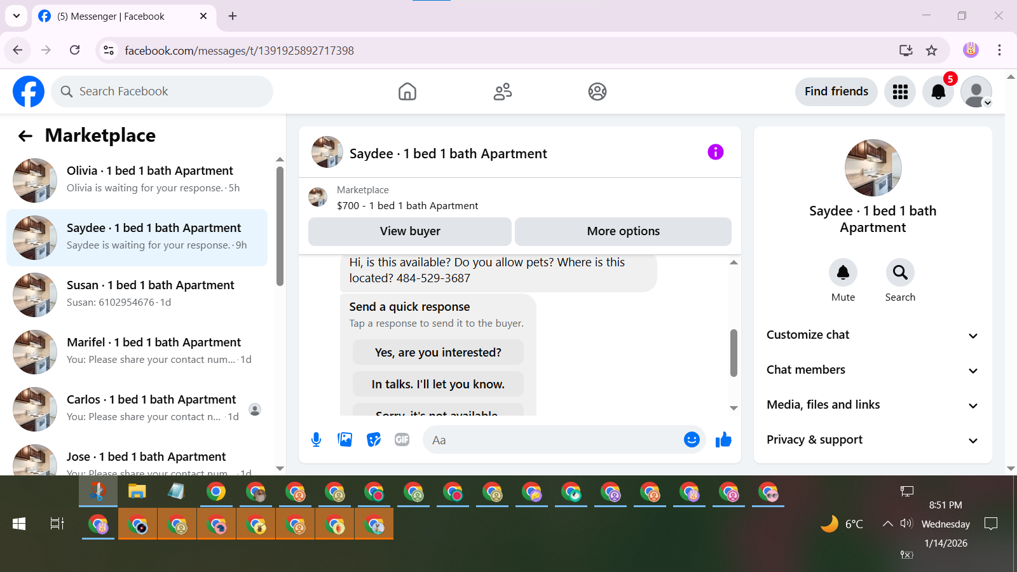
Task: Expand the Customize chat section
Action: (x=873, y=335)
